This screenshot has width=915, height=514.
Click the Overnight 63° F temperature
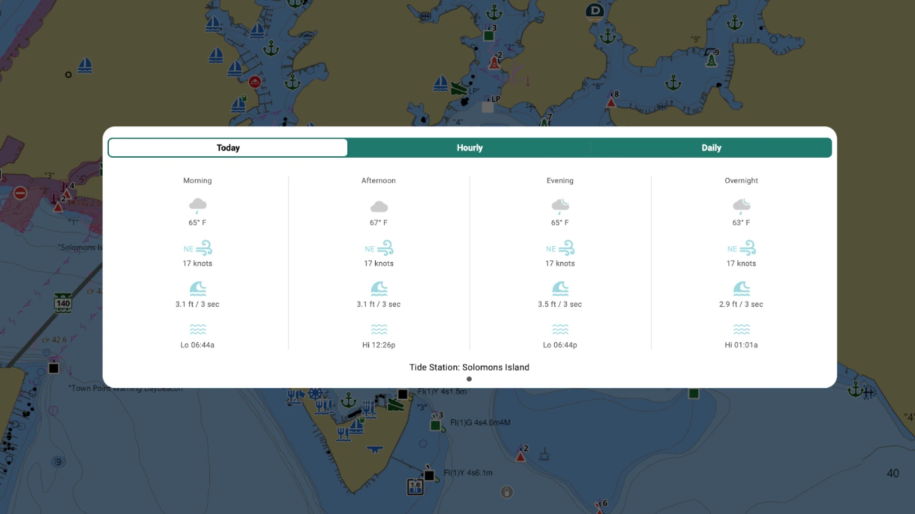click(741, 223)
